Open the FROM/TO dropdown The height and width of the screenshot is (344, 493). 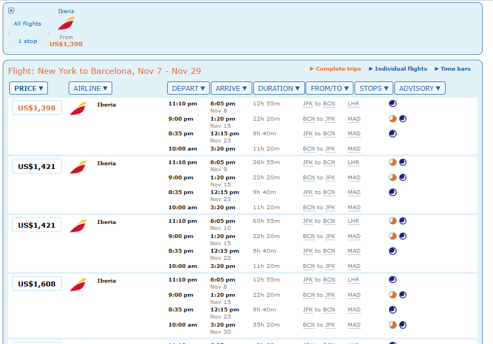click(330, 88)
